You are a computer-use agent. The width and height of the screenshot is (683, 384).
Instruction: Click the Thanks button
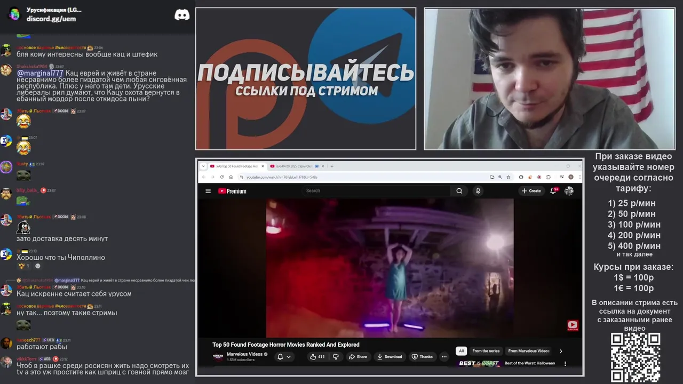(x=422, y=357)
